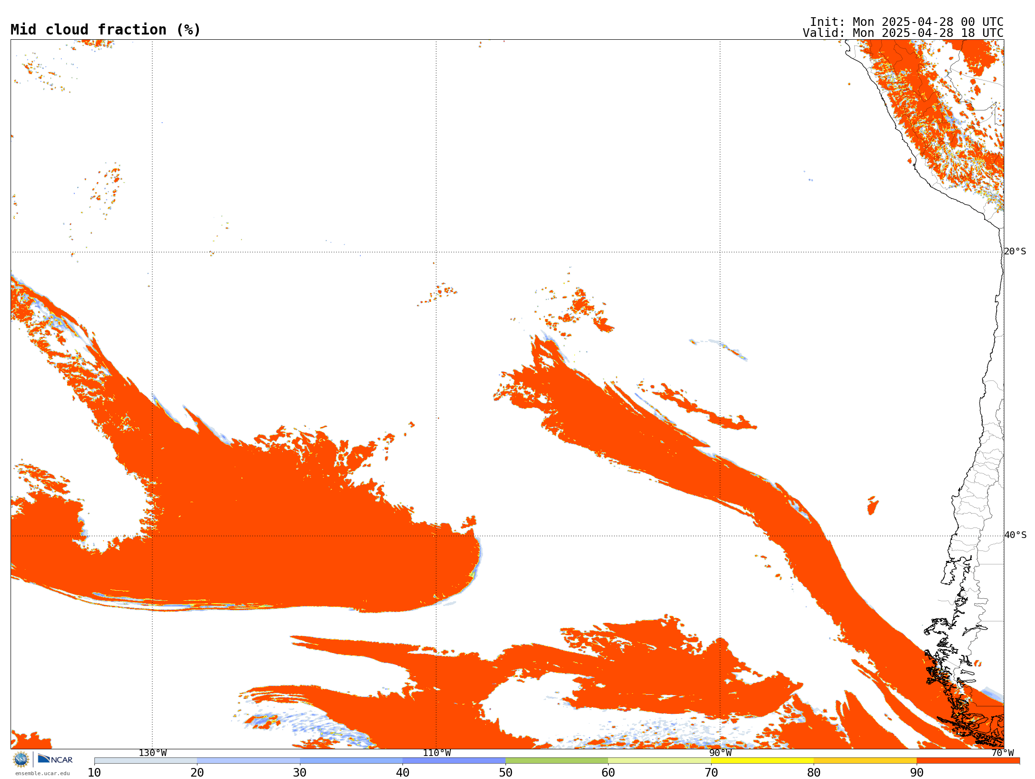Pick the 10-20 pale gray-blue colorbar swatch

click(x=146, y=761)
